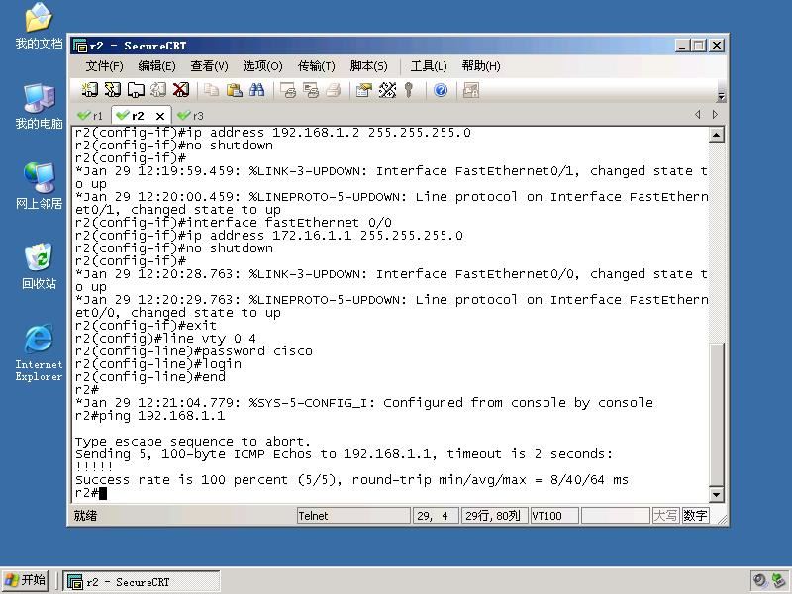Click the Telnet status bar field
792x594 pixels.
tap(353, 516)
